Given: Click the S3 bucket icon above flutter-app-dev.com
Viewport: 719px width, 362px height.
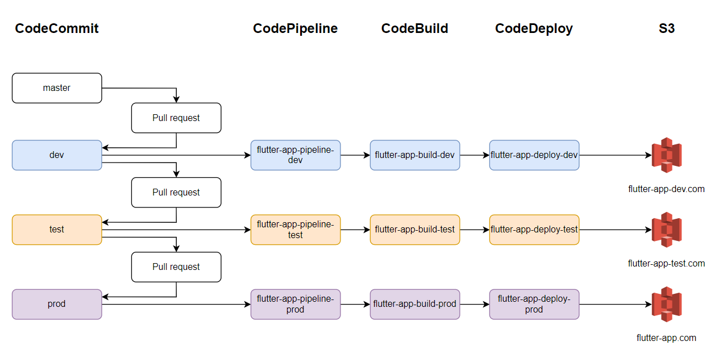Looking at the screenshot, I should pos(667,155).
